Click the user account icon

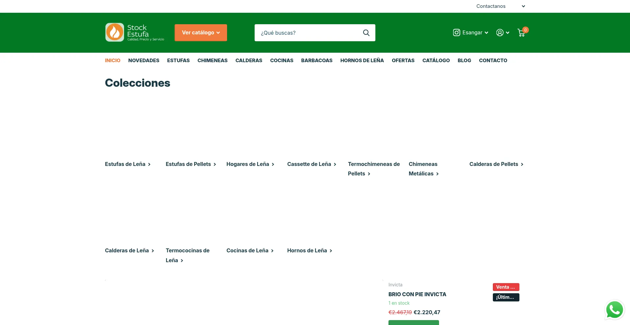pos(500,33)
